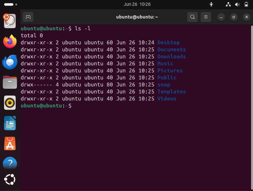This screenshot has width=253, height=191.
Task: Open the accessibility menu in top bar
Action: 211,4
